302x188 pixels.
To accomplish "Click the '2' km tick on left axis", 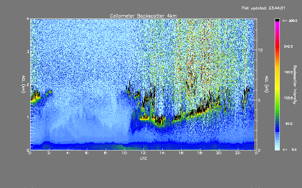I will click(28, 85).
